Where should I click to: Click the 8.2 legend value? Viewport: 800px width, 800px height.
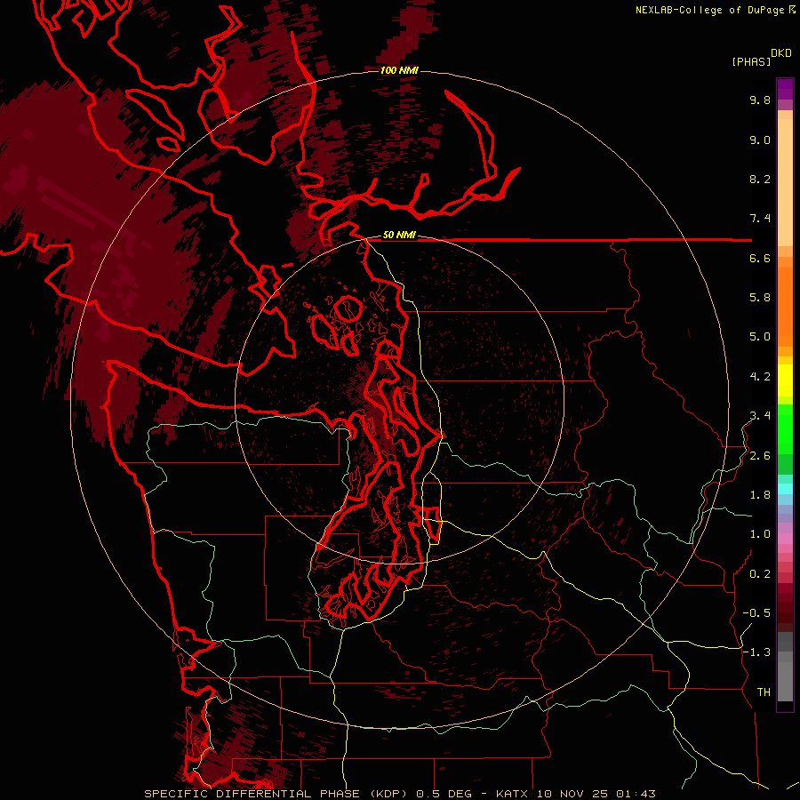pyautogui.click(x=760, y=179)
